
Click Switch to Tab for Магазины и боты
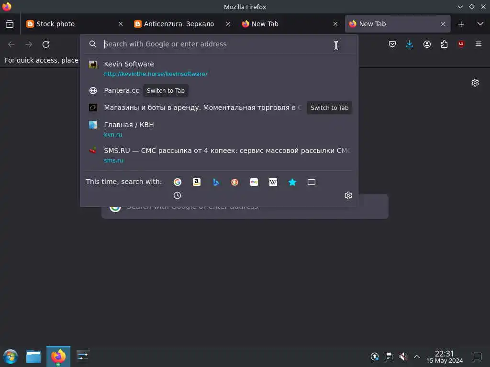tap(329, 108)
